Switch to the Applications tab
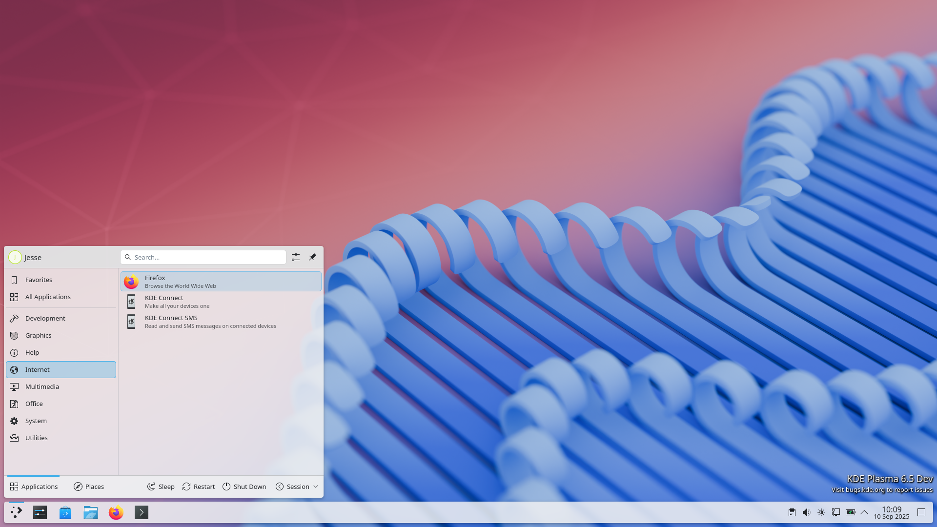Screen dimensions: 937x527 pos(34,486)
